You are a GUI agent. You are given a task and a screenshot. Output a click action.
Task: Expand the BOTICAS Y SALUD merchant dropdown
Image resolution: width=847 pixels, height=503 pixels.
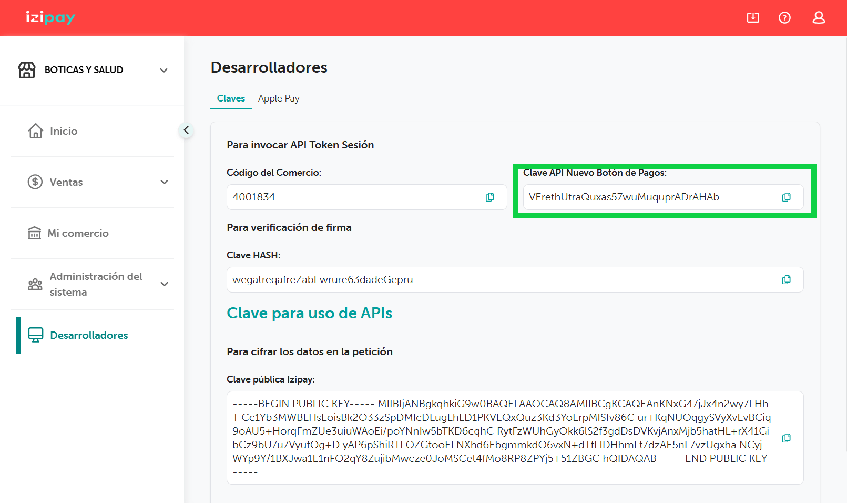pyautogui.click(x=164, y=71)
